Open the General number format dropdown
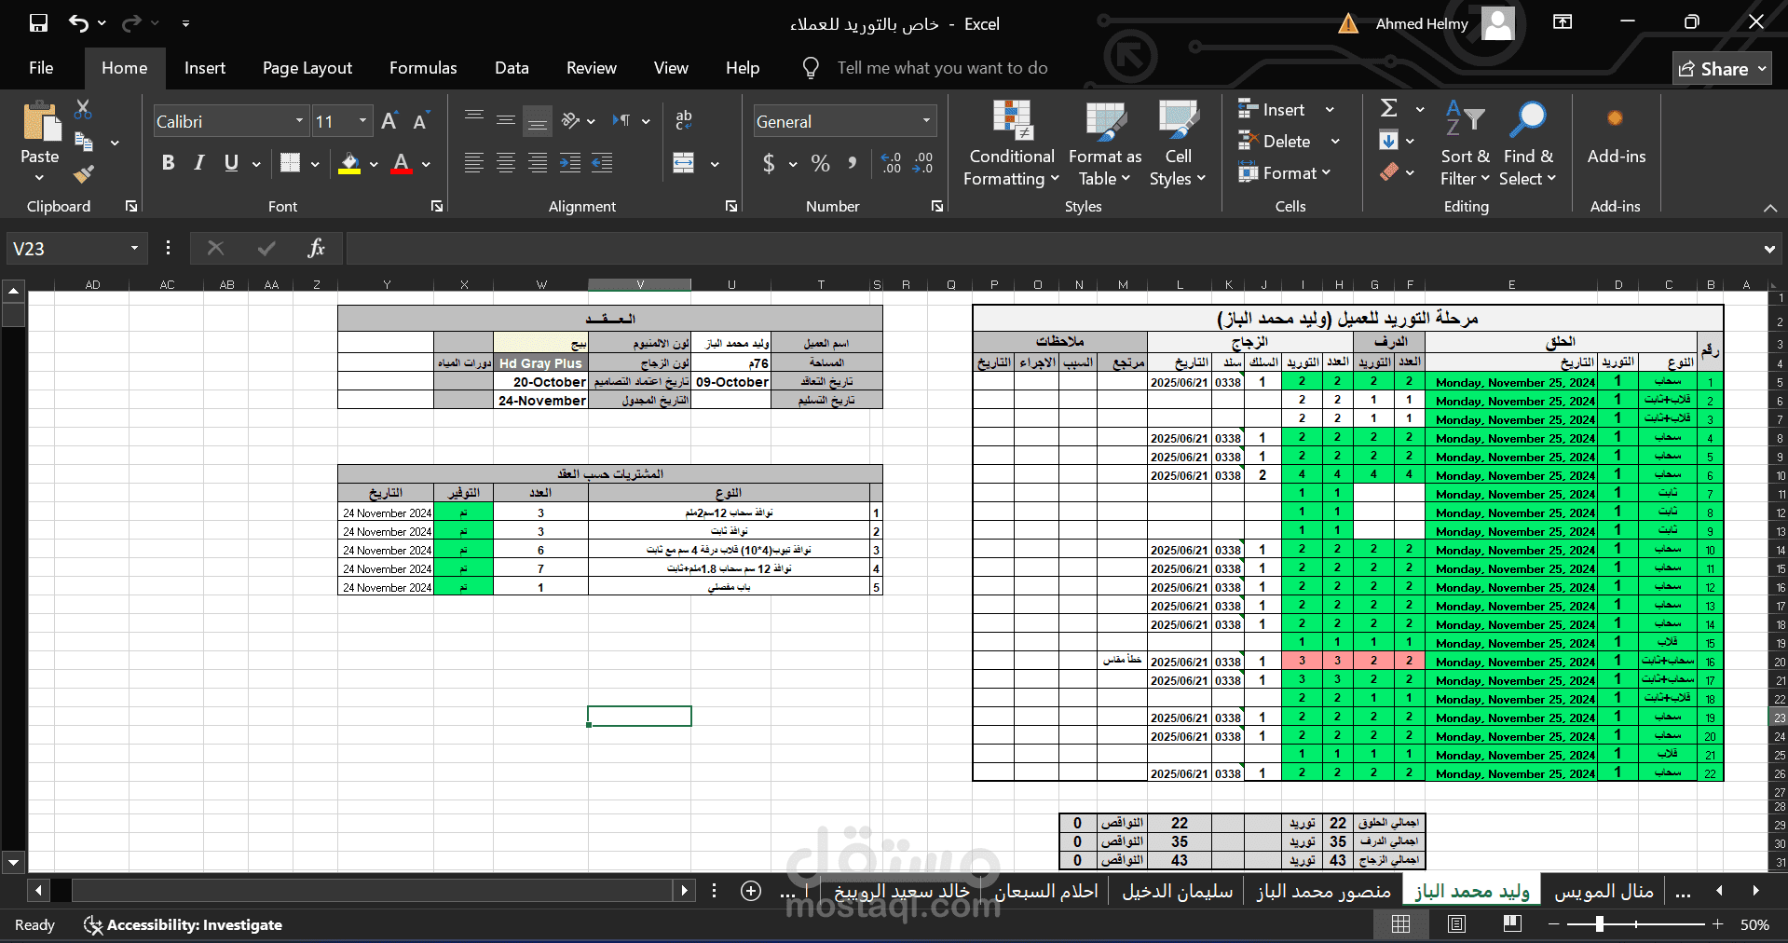 926,121
